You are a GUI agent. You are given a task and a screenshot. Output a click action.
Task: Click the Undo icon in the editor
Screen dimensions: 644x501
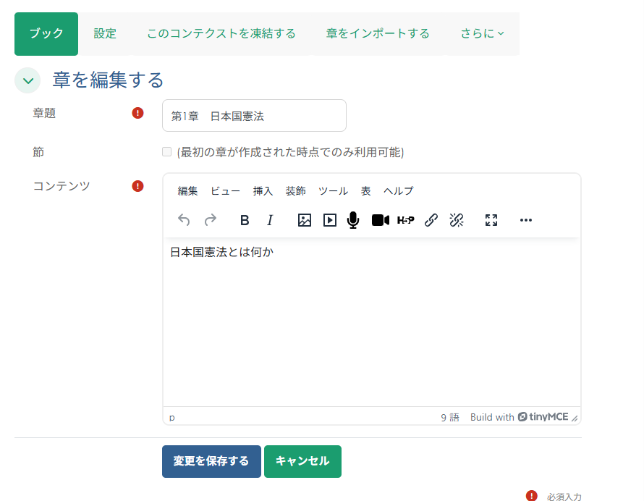coord(183,220)
